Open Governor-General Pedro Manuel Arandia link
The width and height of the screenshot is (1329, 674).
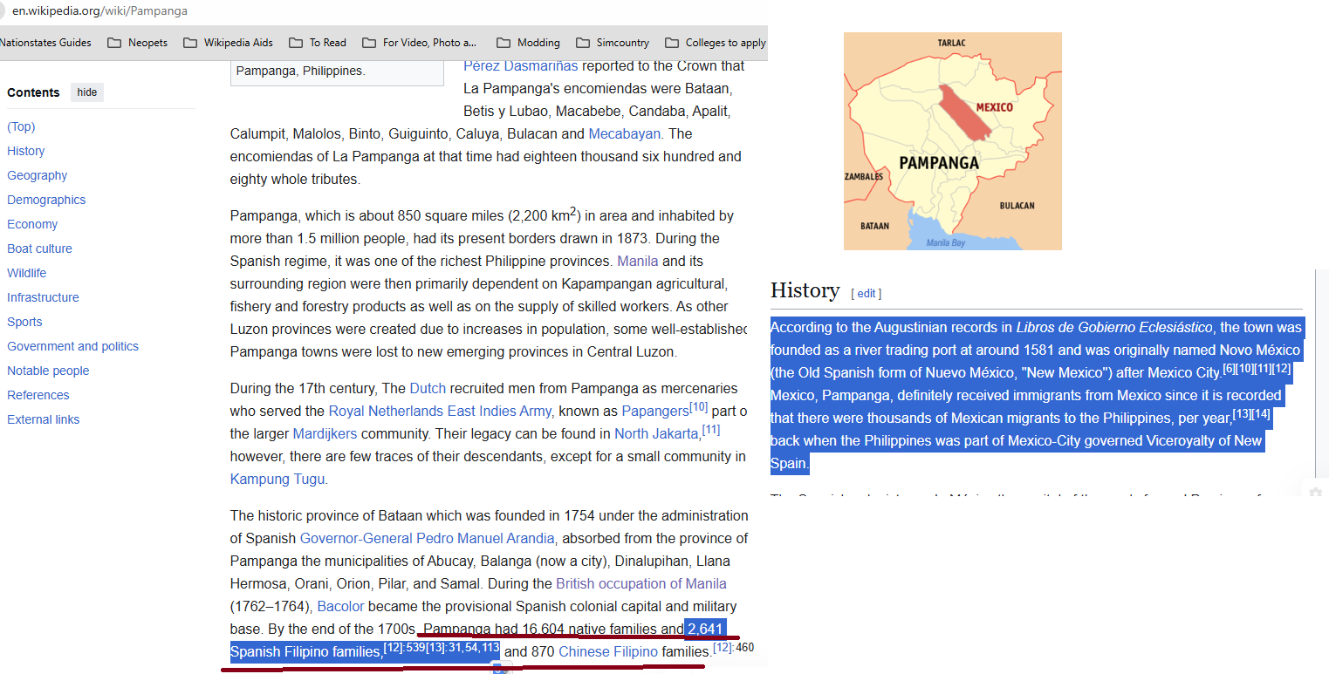(428, 538)
